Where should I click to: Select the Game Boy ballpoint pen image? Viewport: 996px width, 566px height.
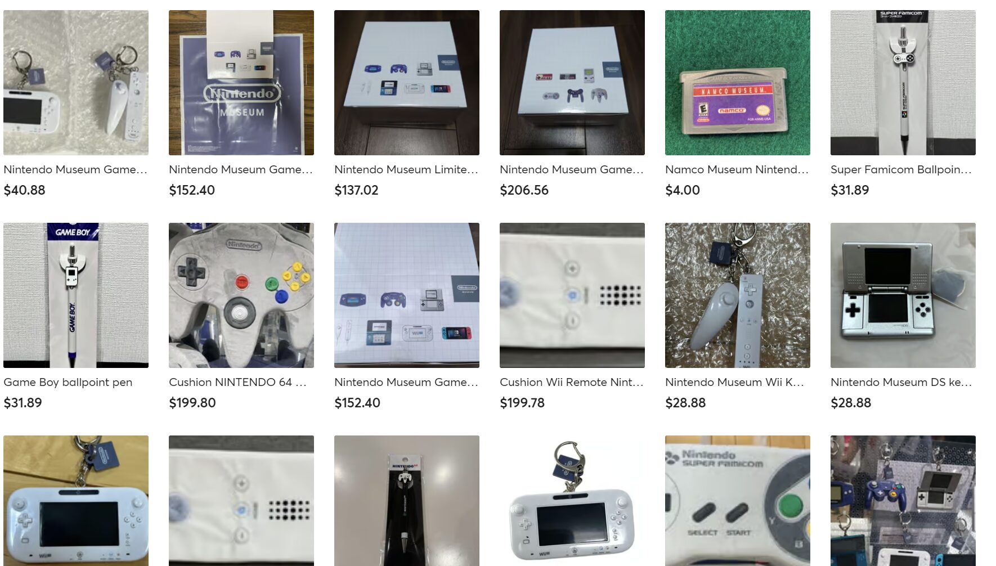click(x=76, y=295)
